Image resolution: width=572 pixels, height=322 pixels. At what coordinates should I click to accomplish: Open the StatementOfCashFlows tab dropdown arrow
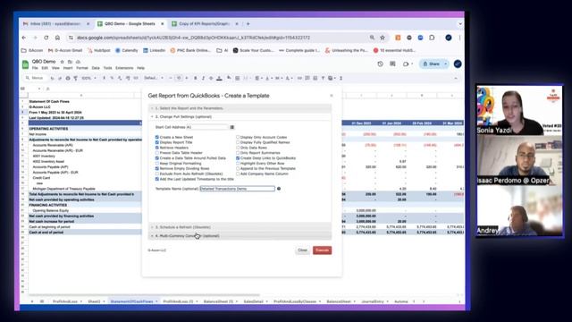pos(156,301)
